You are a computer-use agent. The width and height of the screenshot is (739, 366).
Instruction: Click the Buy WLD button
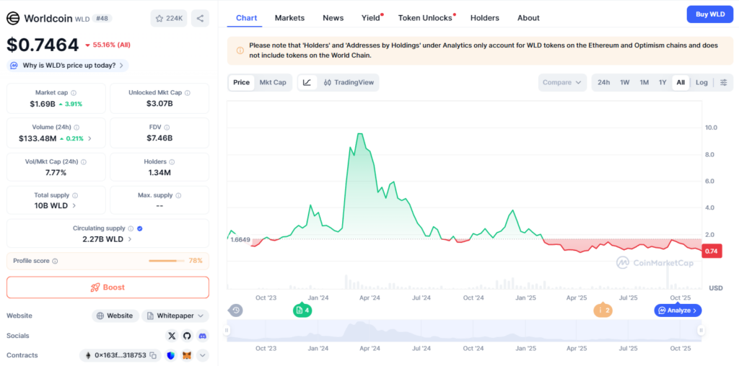pyautogui.click(x=709, y=14)
